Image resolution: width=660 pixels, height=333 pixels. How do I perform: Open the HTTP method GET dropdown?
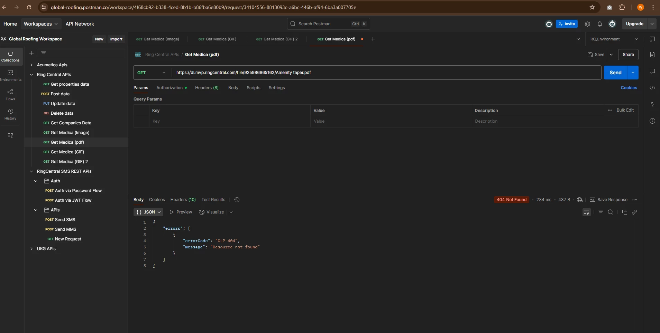(x=152, y=73)
